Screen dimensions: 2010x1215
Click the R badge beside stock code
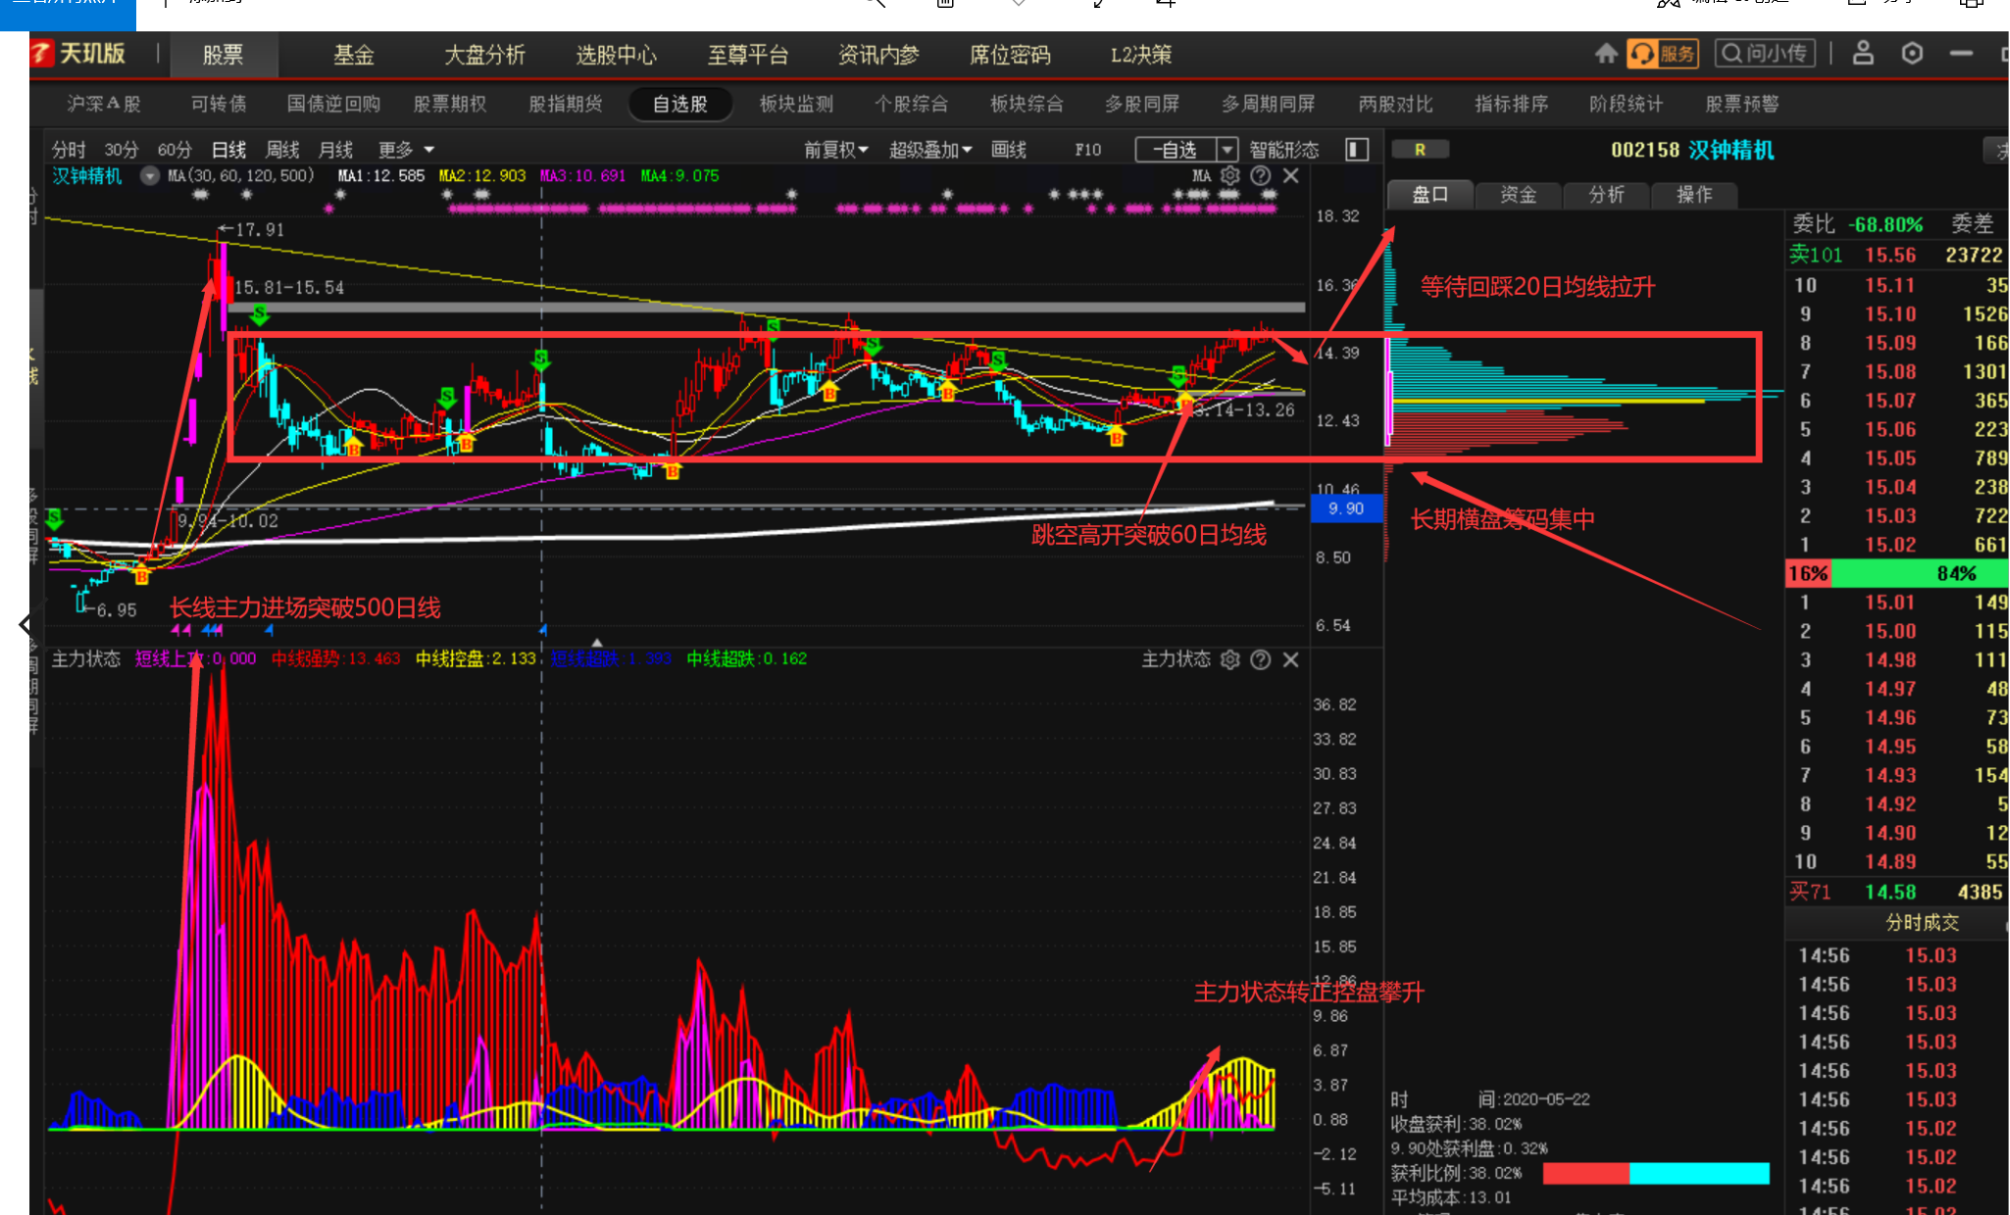pyautogui.click(x=1419, y=149)
